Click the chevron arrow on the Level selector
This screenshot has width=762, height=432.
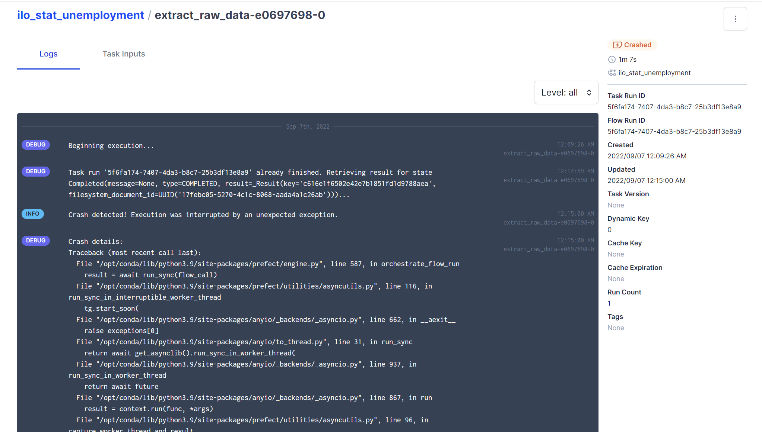click(589, 92)
